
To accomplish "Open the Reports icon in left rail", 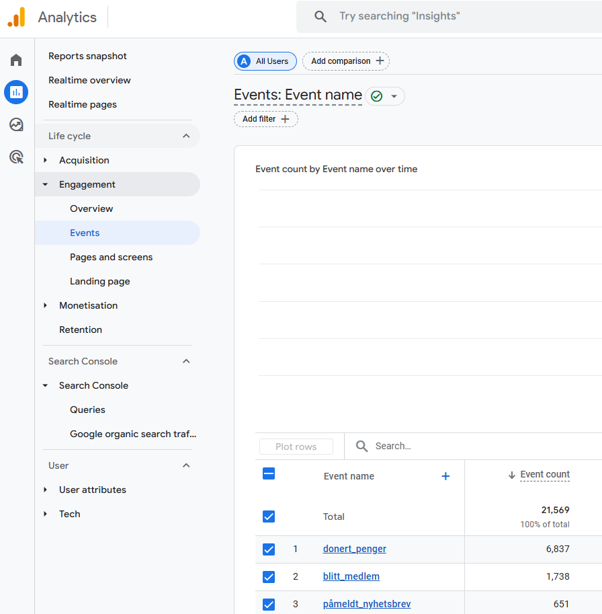I will (16, 92).
